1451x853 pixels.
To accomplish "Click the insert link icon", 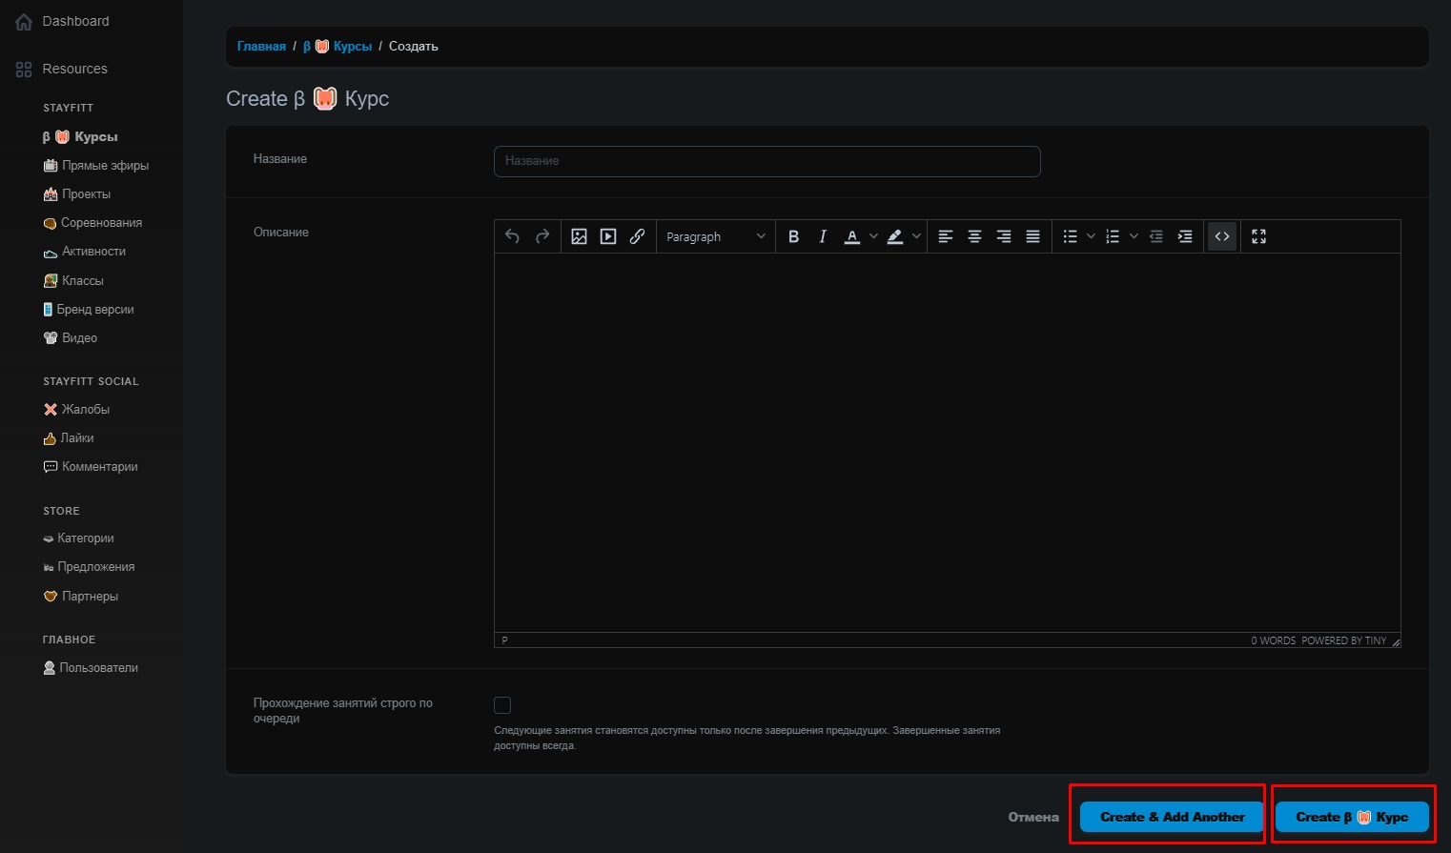I will coord(637,236).
